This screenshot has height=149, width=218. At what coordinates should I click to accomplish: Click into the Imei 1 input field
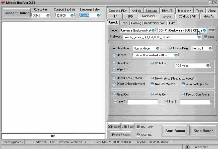pos(143,101)
